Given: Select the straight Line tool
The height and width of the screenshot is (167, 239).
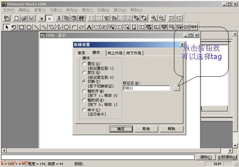Looking at the screenshot, I should [37, 27].
